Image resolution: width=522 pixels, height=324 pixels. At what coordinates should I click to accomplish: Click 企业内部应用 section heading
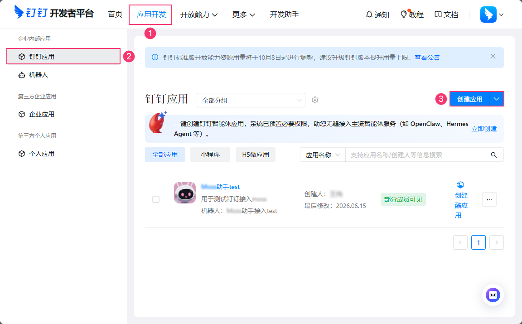(x=34, y=39)
